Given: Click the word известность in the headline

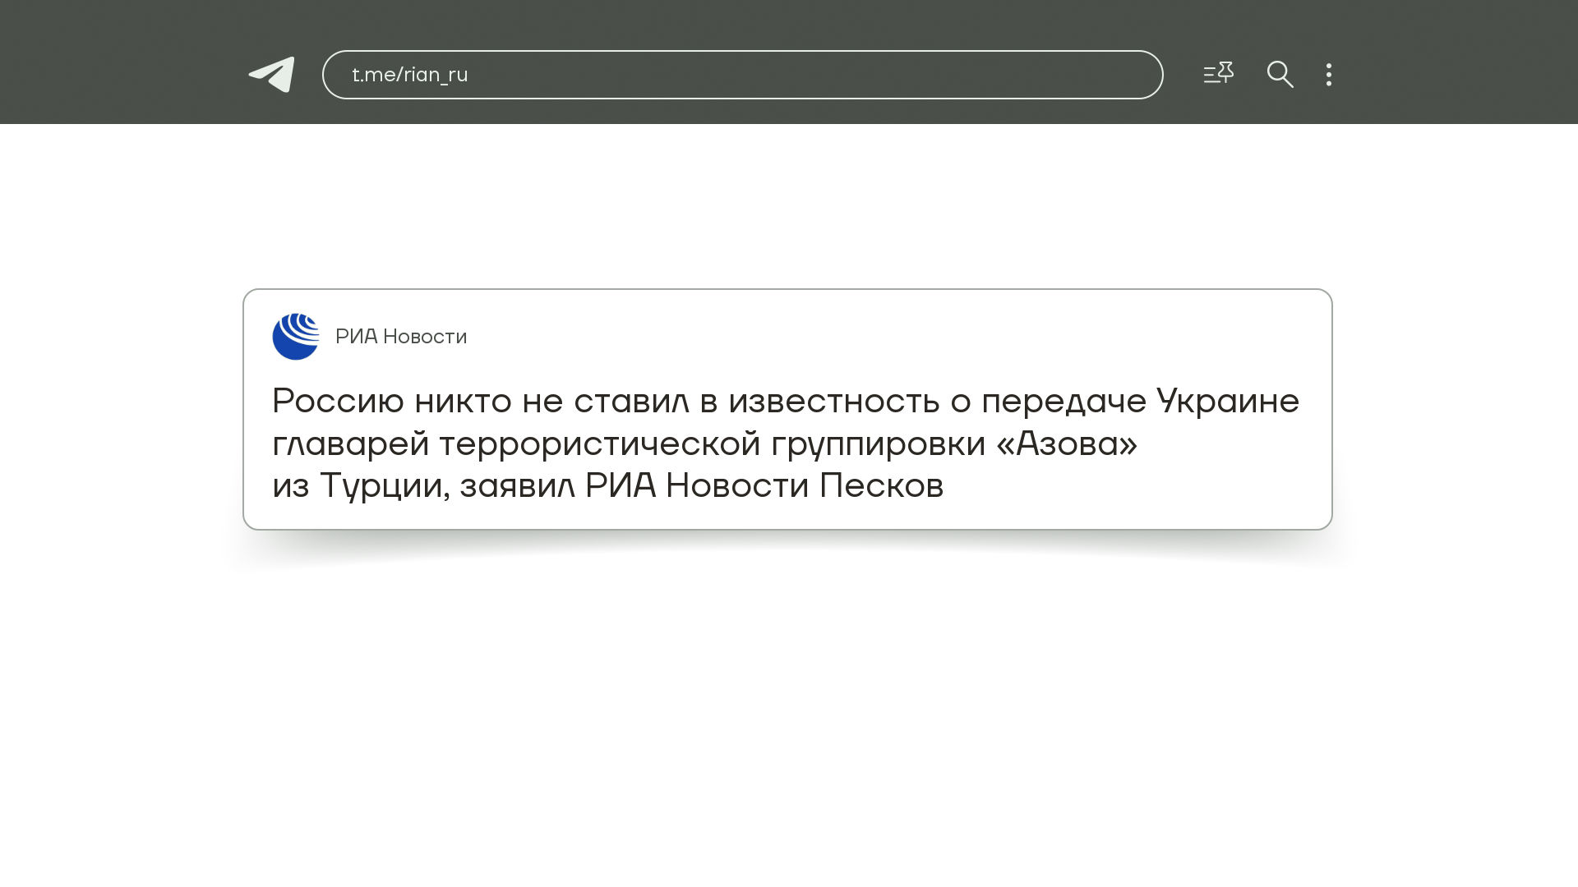Looking at the screenshot, I should [x=834, y=401].
